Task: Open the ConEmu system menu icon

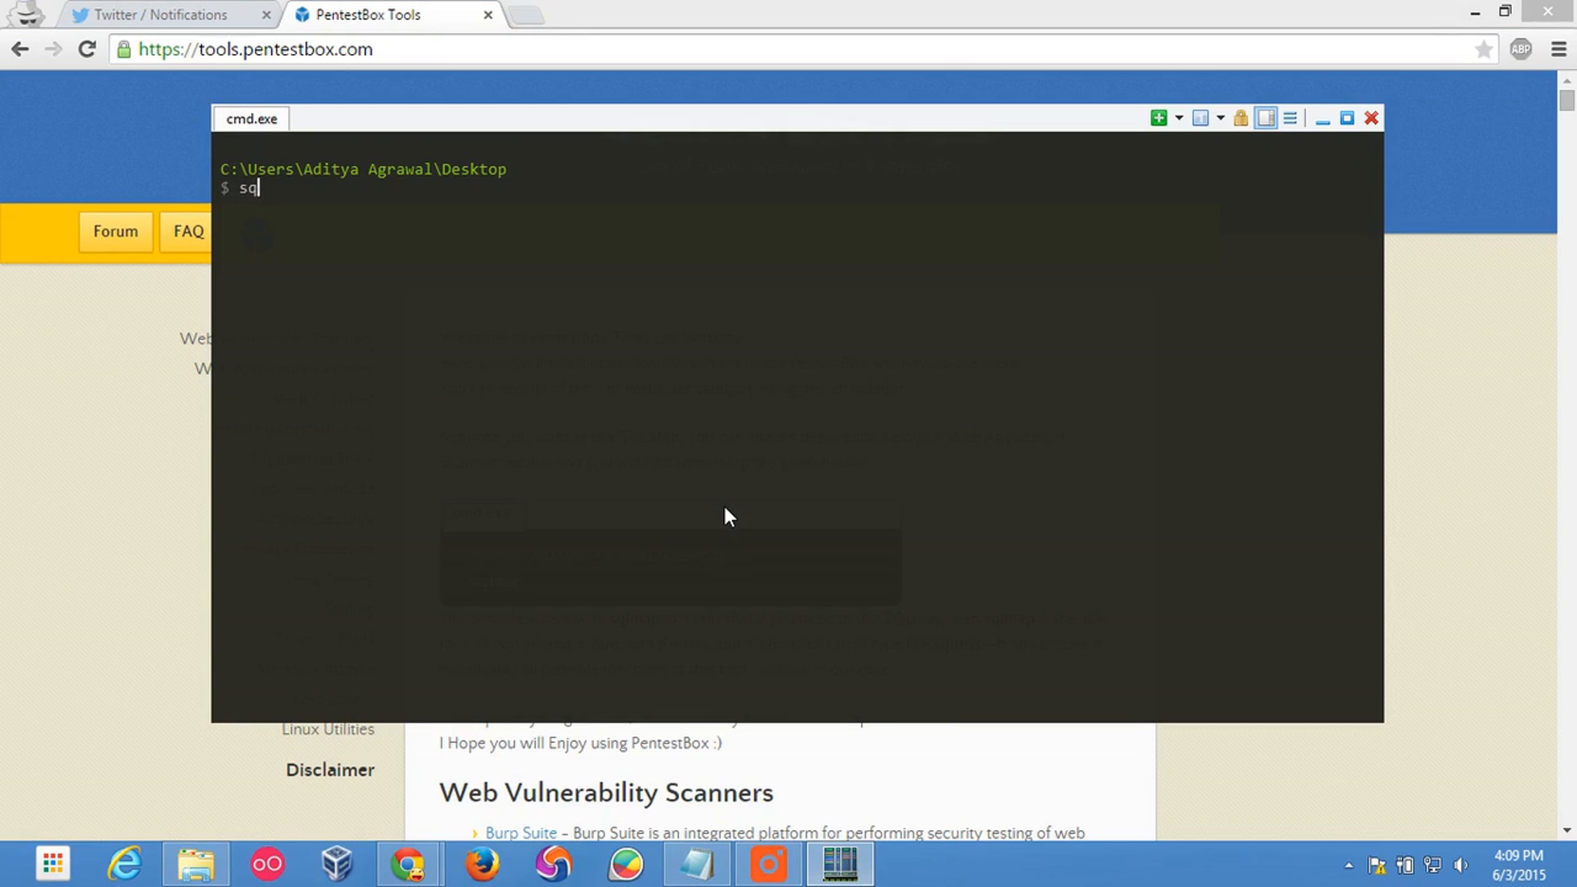Action: 1290,118
